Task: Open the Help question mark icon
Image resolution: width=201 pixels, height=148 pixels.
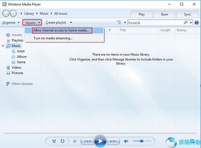Action: click(197, 23)
